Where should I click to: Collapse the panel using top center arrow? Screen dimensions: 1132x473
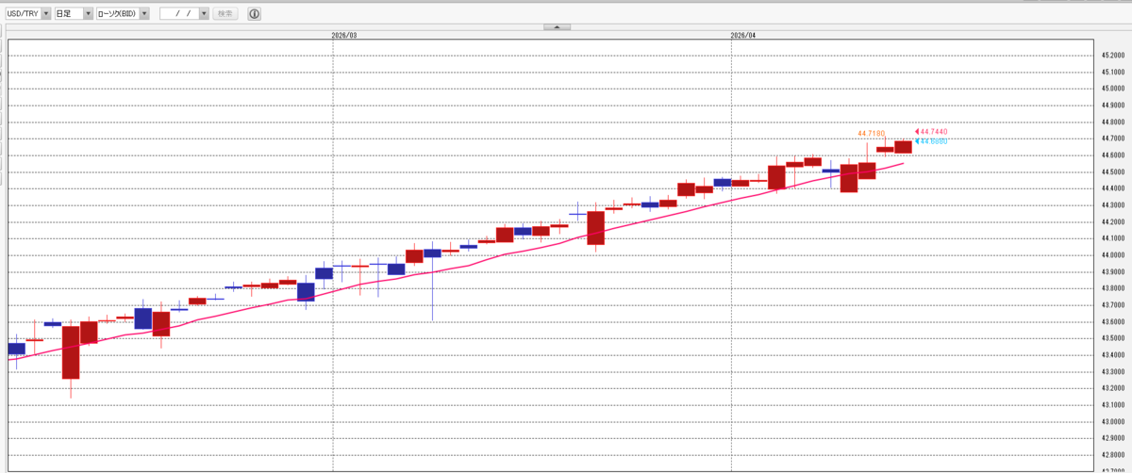click(558, 27)
